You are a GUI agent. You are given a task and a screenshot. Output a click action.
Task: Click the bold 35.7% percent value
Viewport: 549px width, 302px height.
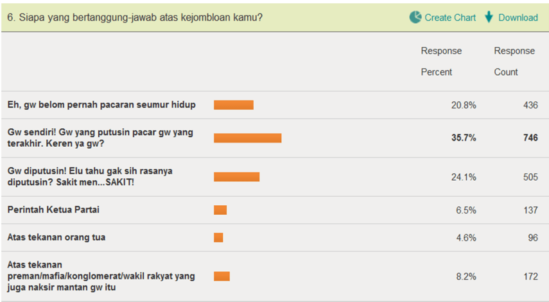(464, 138)
